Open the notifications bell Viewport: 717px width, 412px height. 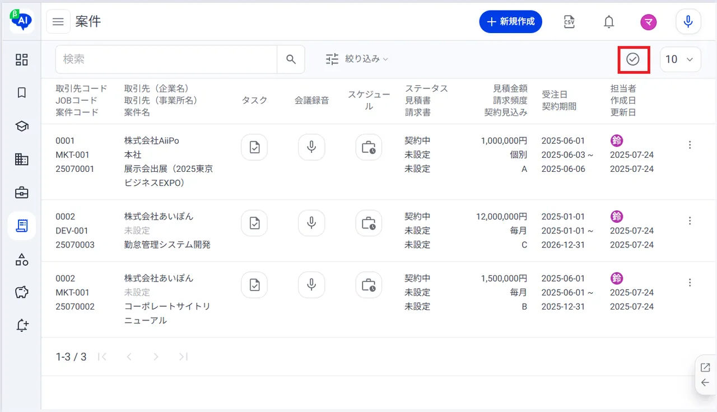(609, 22)
